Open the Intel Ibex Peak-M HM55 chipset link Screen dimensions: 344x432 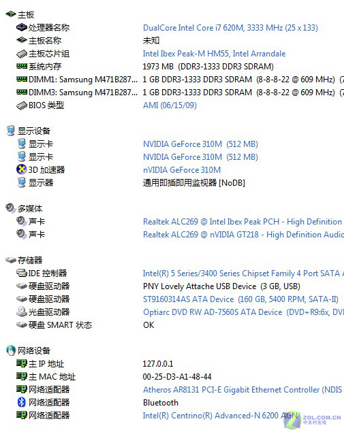(214, 54)
